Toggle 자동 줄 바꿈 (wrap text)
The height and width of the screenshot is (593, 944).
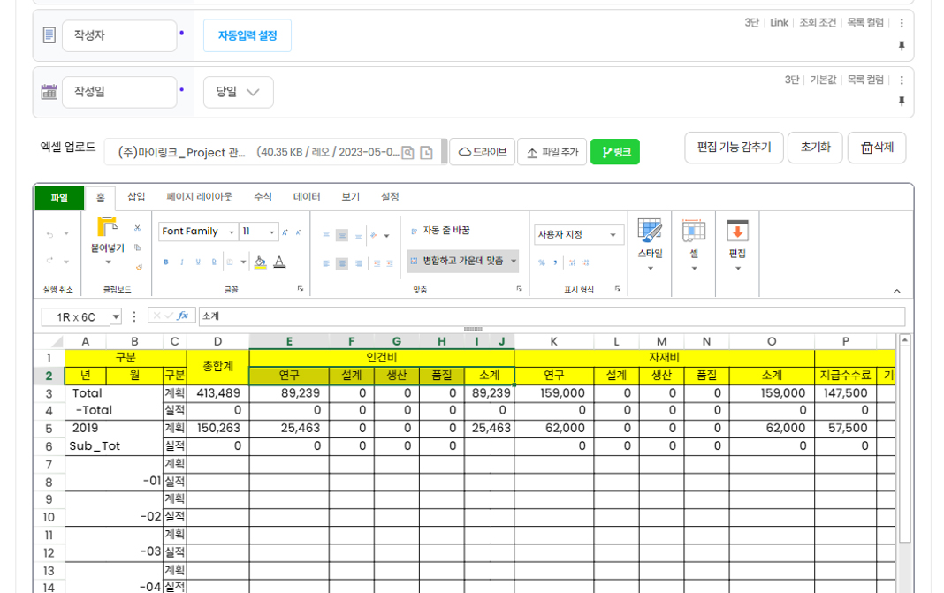tap(440, 231)
